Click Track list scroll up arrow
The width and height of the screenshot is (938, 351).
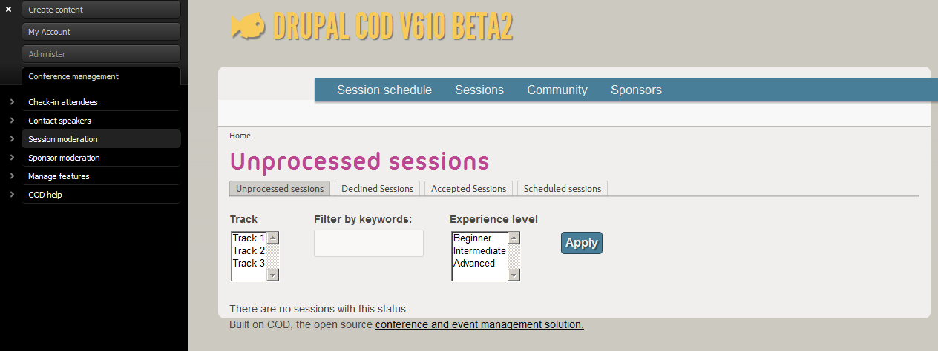(x=272, y=238)
